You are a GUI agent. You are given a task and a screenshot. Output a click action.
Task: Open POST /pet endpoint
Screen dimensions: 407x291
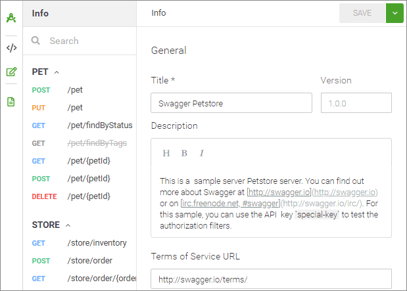(74, 89)
